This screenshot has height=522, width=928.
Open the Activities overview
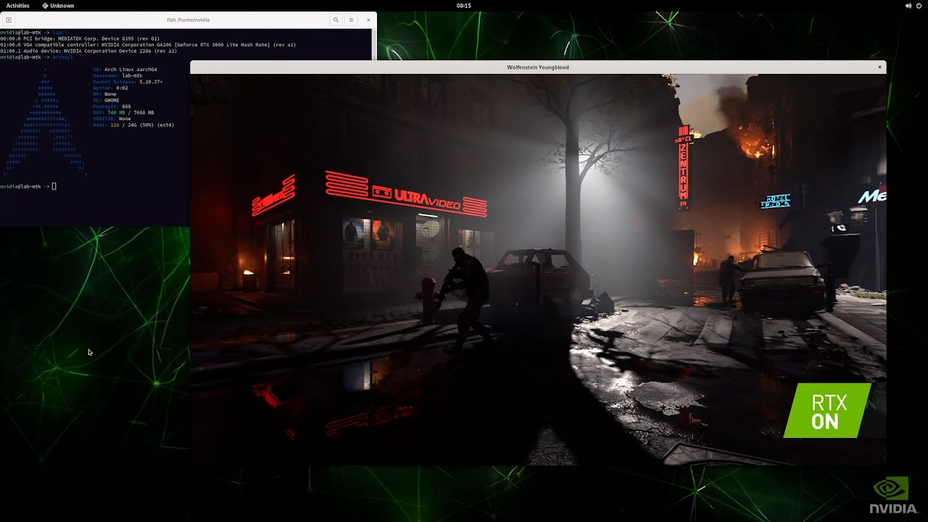point(17,6)
